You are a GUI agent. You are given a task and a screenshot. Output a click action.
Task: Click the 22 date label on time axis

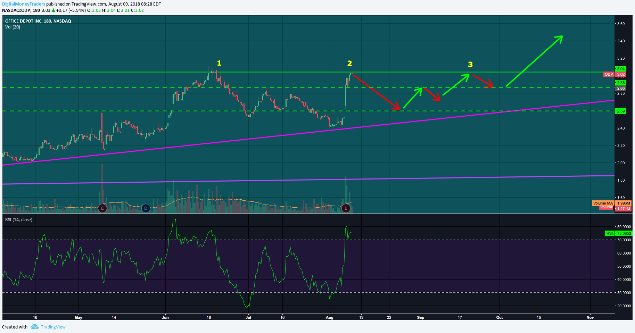[389, 317]
